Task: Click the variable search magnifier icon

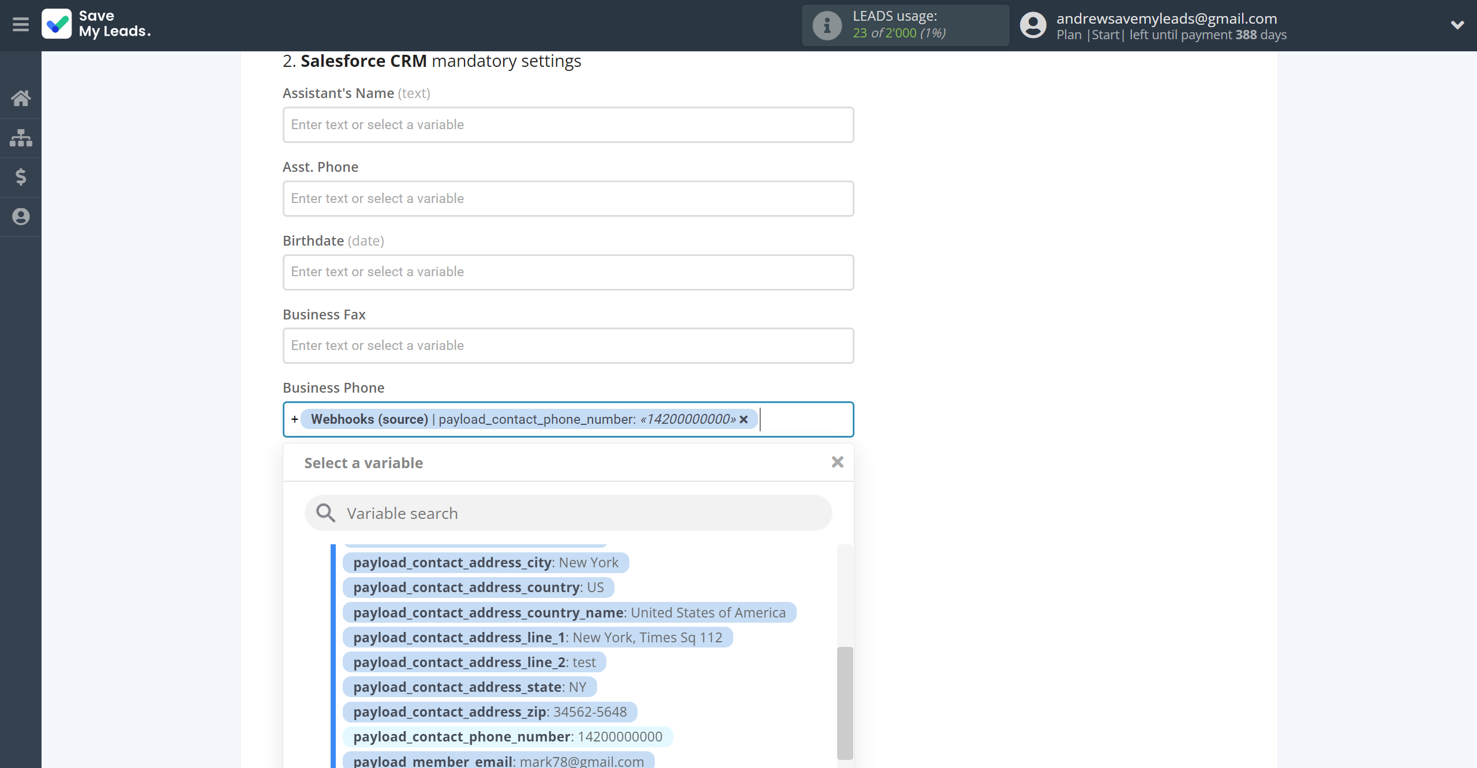Action: point(325,513)
